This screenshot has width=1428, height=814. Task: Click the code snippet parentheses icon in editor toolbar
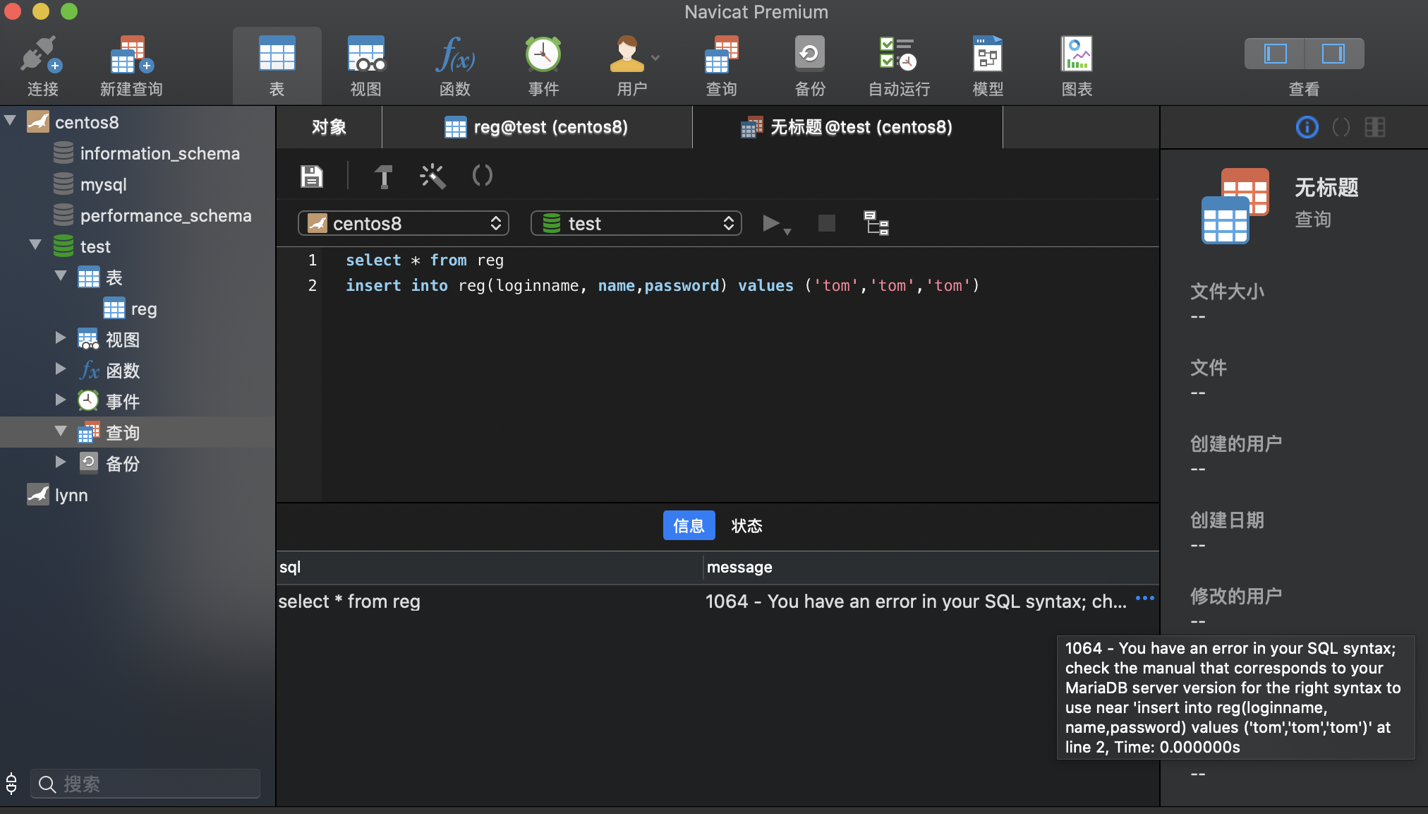[x=483, y=176]
